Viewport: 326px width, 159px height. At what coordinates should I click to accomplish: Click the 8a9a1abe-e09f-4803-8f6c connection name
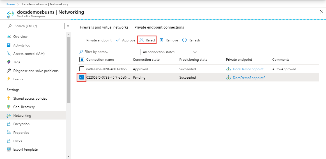[x=109, y=69]
